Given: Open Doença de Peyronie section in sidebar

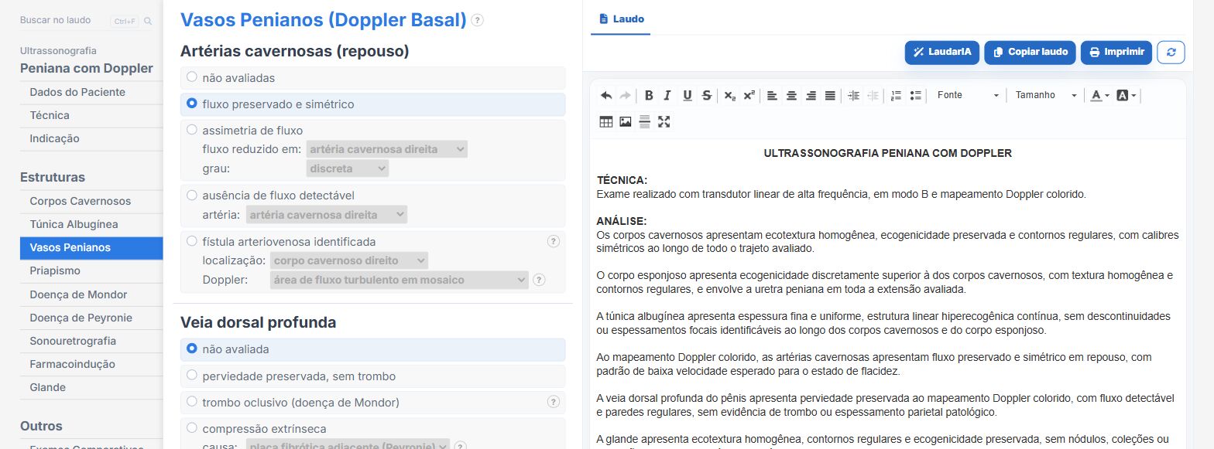Looking at the screenshot, I should pyautogui.click(x=91, y=318).
